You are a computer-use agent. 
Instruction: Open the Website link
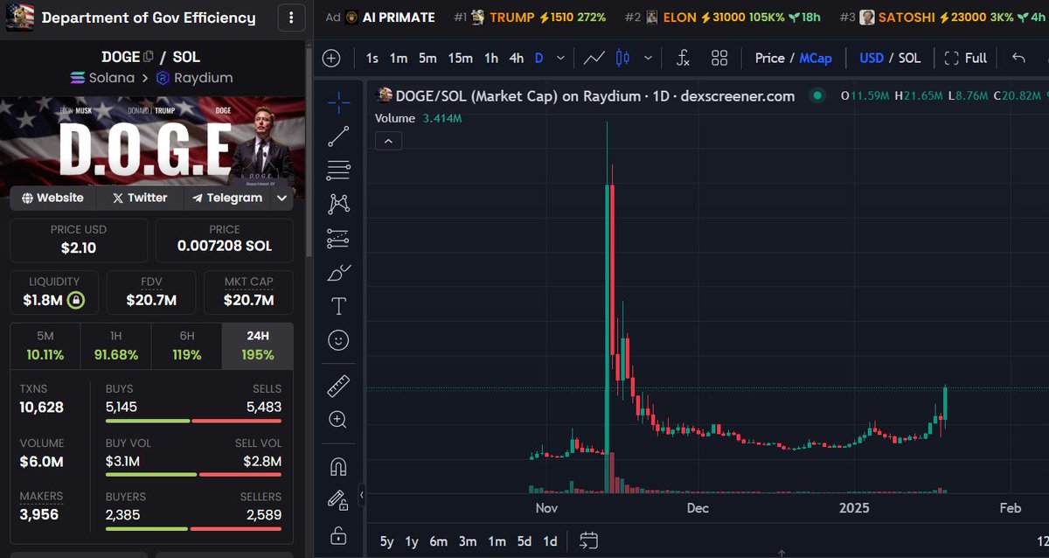pos(53,198)
